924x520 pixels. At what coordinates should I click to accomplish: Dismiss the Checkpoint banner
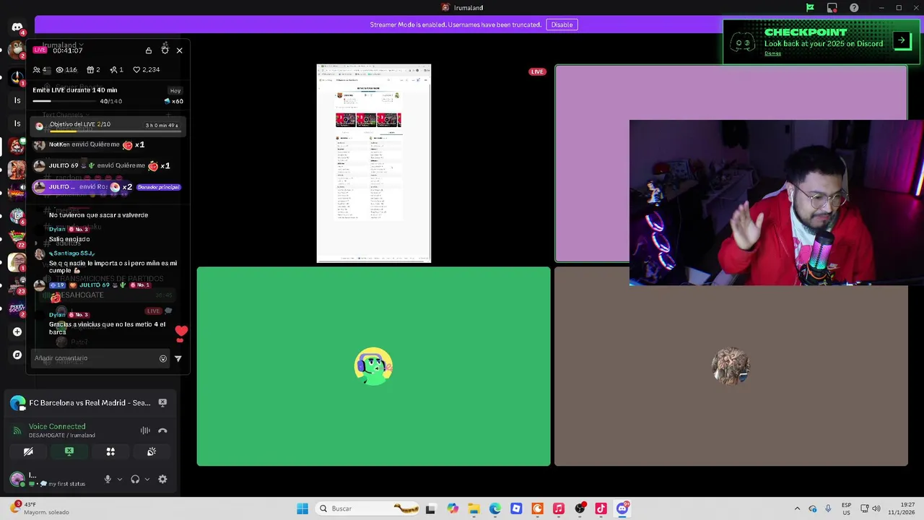tap(772, 53)
